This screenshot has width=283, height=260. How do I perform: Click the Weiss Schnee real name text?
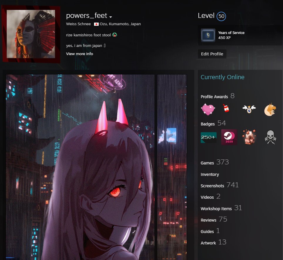point(78,24)
